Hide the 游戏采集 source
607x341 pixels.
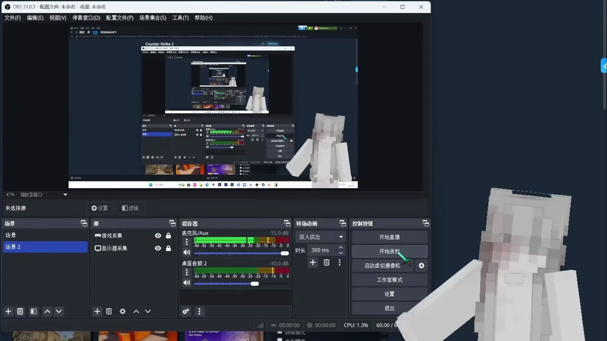(x=158, y=236)
